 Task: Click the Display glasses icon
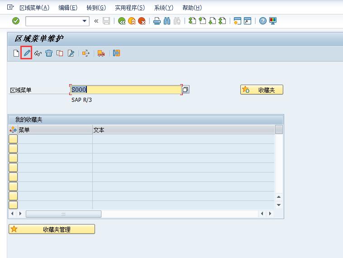[x=38, y=53]
